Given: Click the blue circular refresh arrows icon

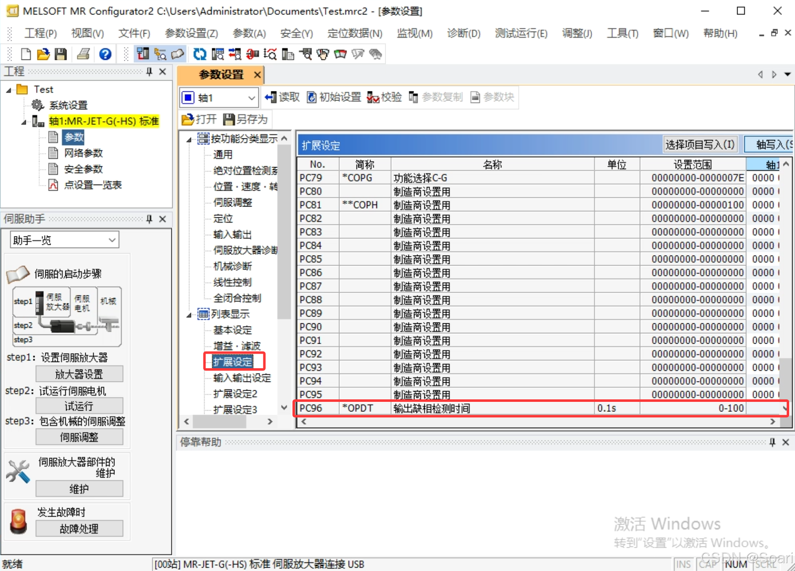Looking at the screenshot, I should coord(200,54).
